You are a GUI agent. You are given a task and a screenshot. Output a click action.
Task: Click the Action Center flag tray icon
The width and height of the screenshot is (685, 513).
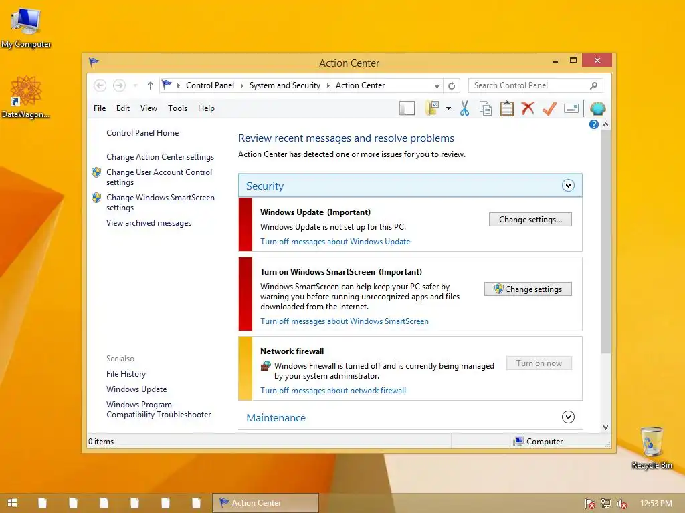coord(590,504)
